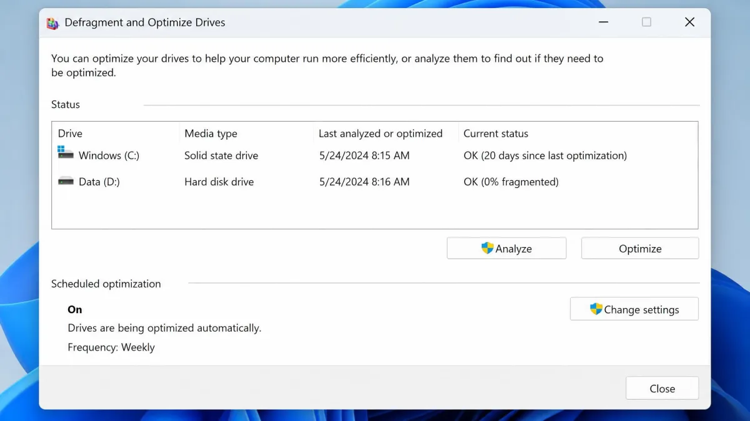
Task: Close the dialog with the Close button
Action: 662,388
